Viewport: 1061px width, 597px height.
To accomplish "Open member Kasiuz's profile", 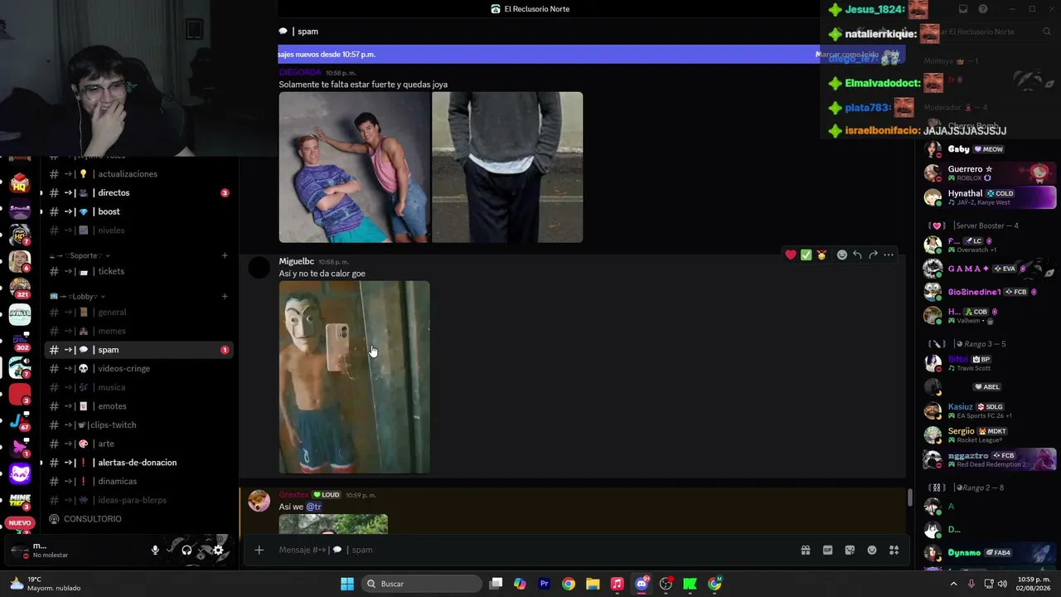I will 990,410.
